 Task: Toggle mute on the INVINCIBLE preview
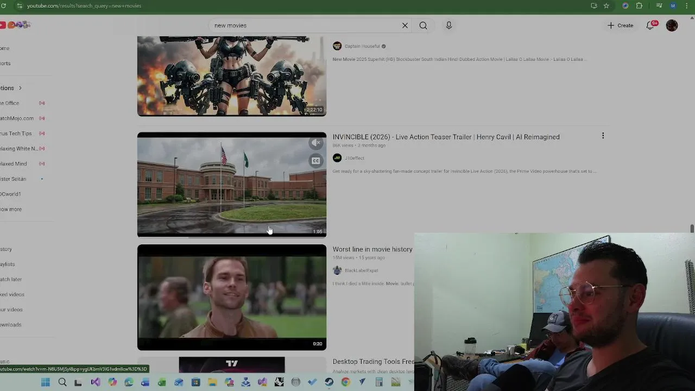pyautogui.click(x=316, y=143)
